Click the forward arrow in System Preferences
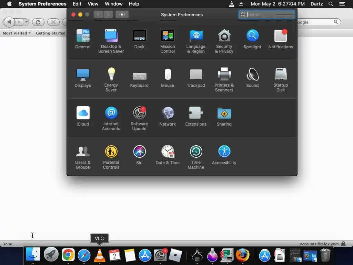Screen dimensions: 353x265 click(x=108, y=14)
